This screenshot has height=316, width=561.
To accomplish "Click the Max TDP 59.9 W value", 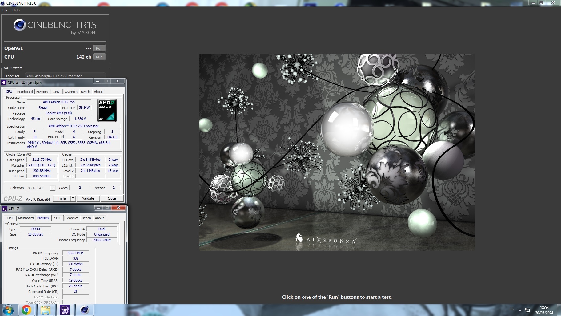I will (84, 108).
